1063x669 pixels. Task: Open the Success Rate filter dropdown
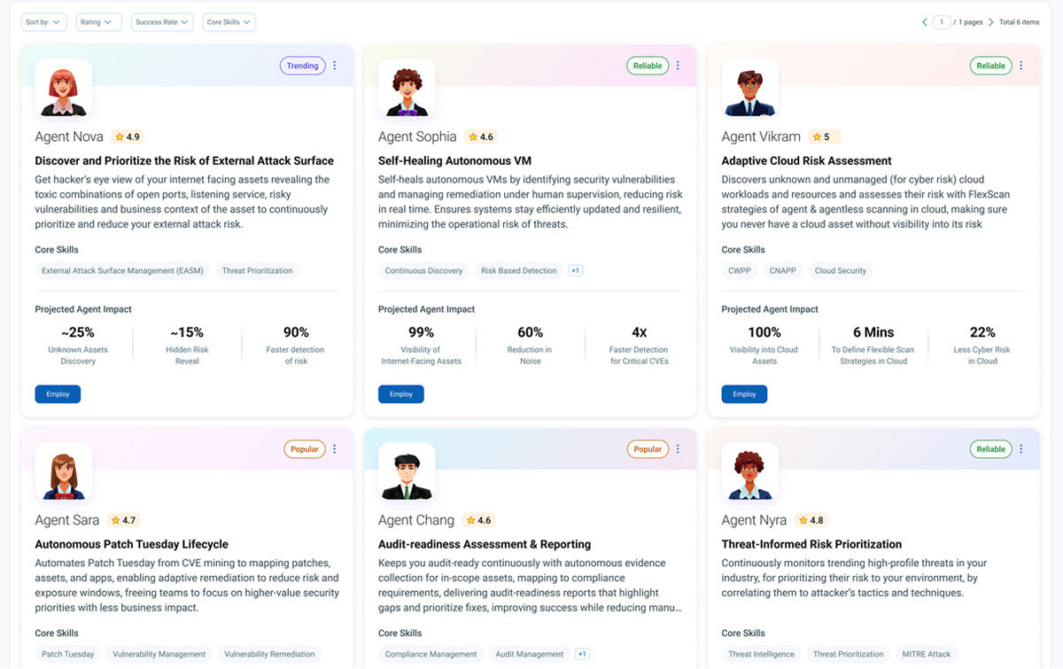[x=161, y=22]
